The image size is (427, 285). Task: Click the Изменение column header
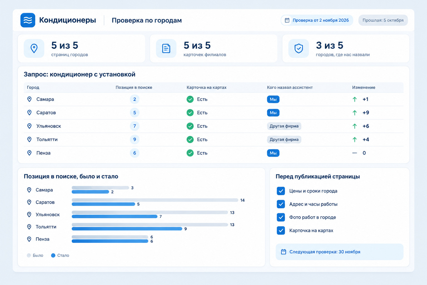pos(364,87)
